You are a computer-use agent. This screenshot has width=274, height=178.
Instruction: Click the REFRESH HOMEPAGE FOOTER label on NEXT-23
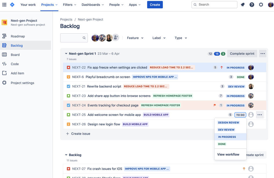pos(173,96)
